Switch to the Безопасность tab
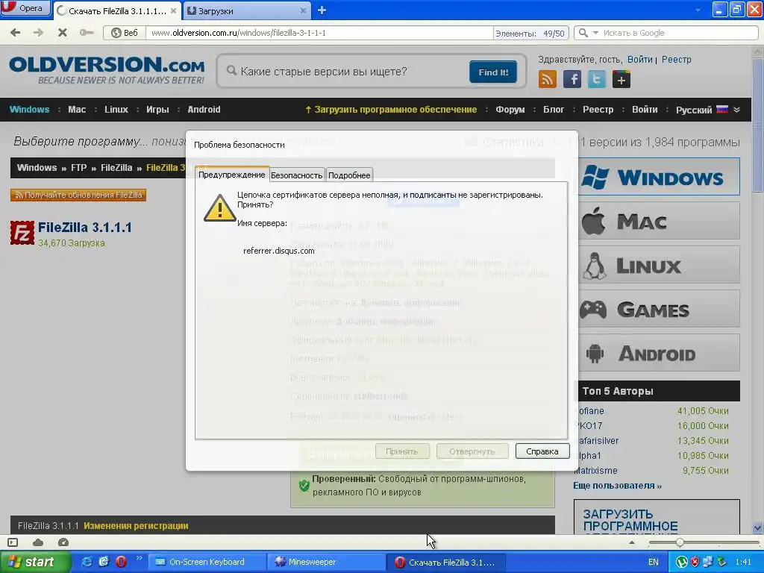 point(297,175)
